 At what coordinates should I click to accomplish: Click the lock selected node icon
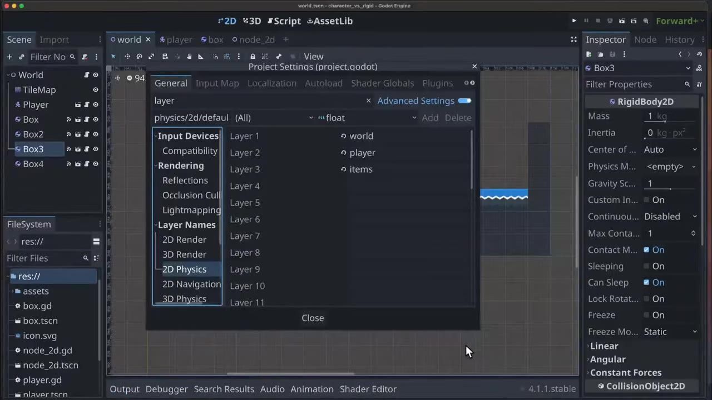coord(253,57)
